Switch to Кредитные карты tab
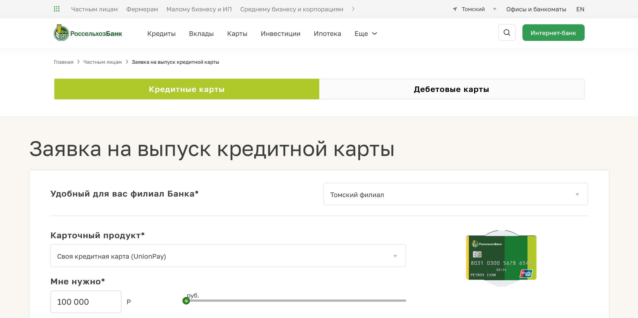The height and width of the screenshot is (318, 638). pyautogui.click(x=187, y=89)
